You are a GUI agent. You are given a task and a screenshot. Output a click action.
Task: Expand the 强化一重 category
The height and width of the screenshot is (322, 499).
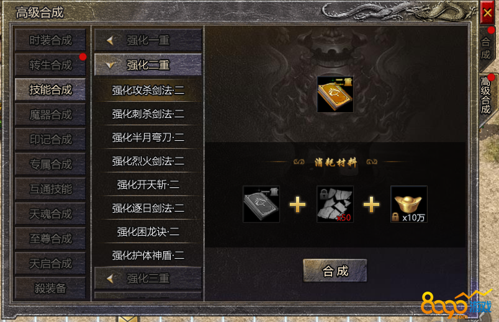coord(148,40)
